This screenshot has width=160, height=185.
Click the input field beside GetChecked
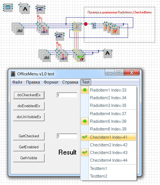[67, 136]
